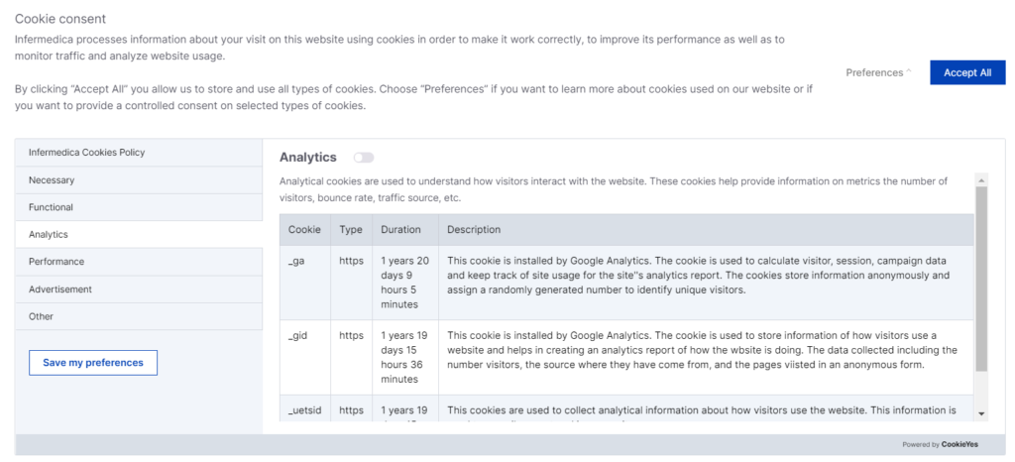The width and height of the screenshot is (1015, 462).
Task: Click the _ga cookie description text
Action: (699, 275)
